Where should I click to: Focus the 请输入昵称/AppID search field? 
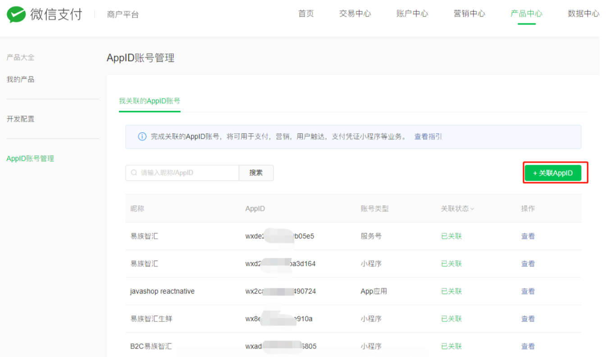182,172
